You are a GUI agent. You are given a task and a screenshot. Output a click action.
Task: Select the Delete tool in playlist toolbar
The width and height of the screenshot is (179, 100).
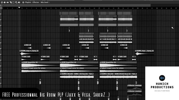[x=2, y=2]
